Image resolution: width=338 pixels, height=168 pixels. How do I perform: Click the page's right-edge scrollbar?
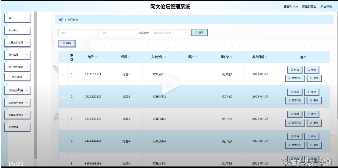pyautogui.click(x=337, y=64)
